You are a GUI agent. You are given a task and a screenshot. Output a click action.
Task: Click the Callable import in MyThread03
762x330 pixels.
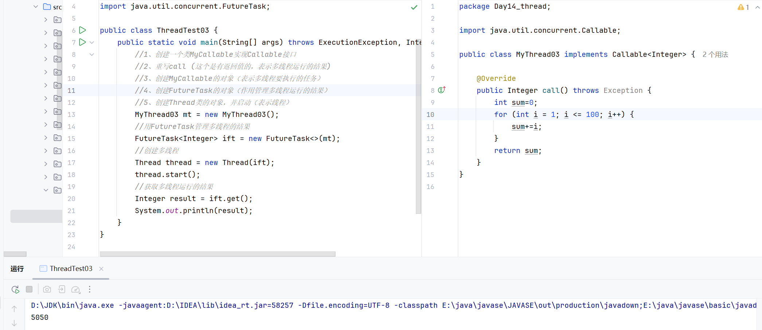coord(540,30)
